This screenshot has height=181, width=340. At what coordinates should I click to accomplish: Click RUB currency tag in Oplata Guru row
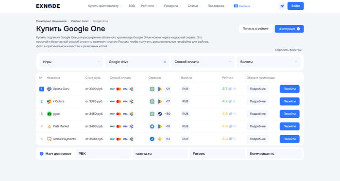[185, 89]
